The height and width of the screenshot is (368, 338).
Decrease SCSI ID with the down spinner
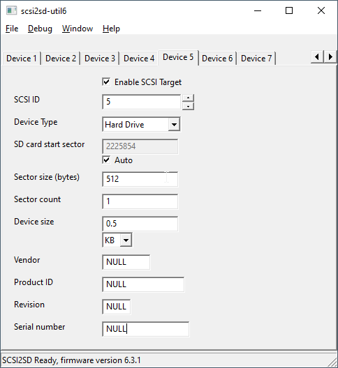188,106
